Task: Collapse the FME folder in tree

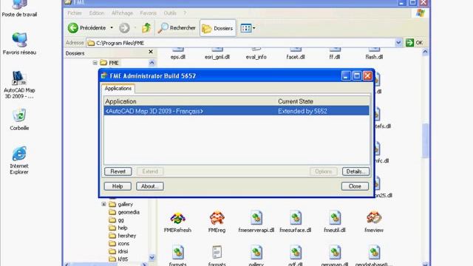Action: (x=95, y=63)
